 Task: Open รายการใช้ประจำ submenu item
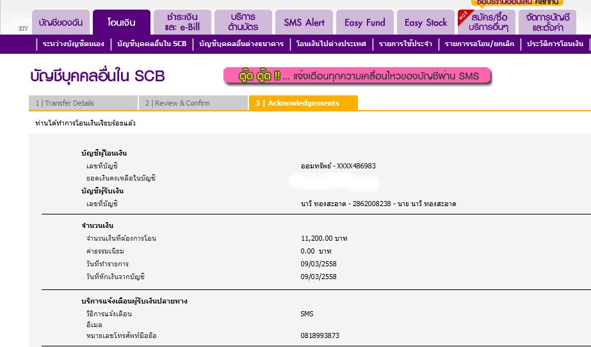[405, 44]
